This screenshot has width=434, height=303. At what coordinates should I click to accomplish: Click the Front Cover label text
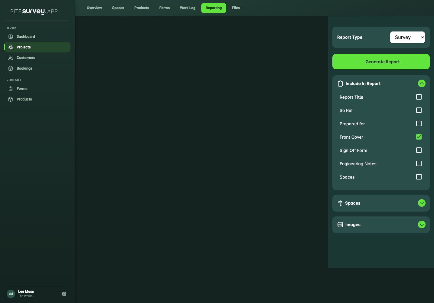click(x=351, y=137)
